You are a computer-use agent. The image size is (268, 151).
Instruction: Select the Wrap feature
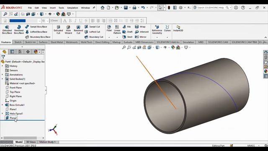click(140, 27)
